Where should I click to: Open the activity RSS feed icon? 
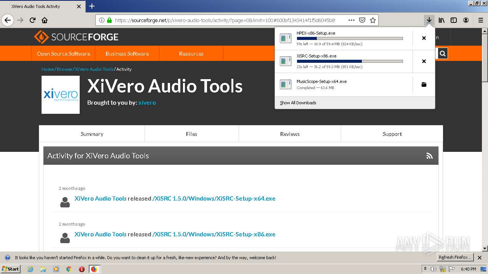(x=429, y=156)
